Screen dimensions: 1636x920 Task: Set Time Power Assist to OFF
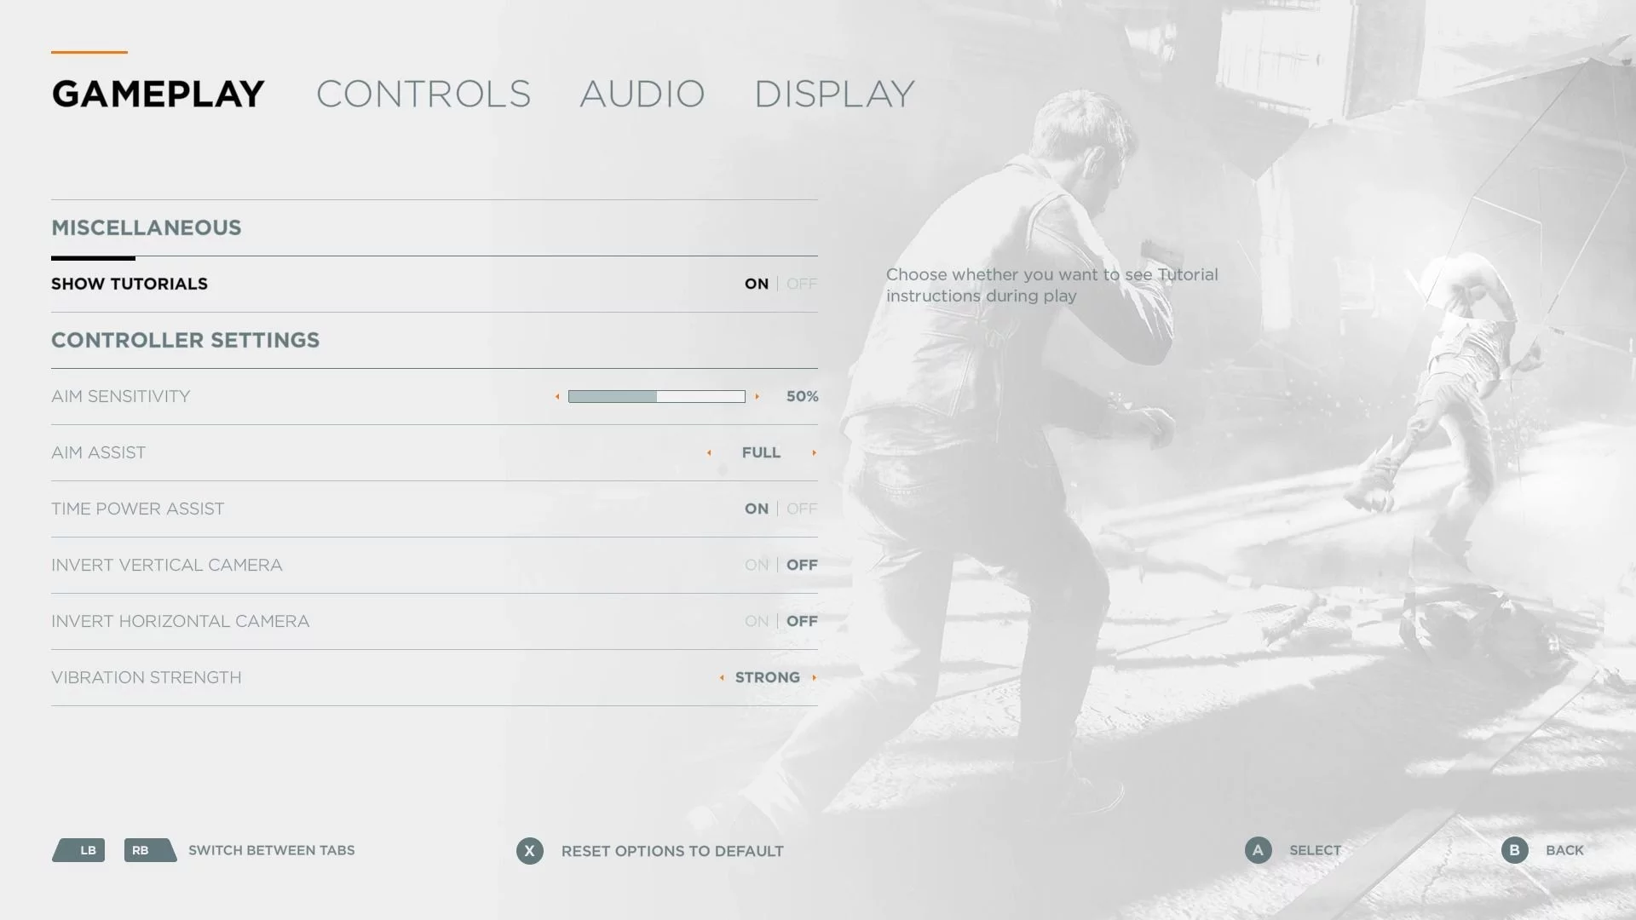(x=802, y=509)
